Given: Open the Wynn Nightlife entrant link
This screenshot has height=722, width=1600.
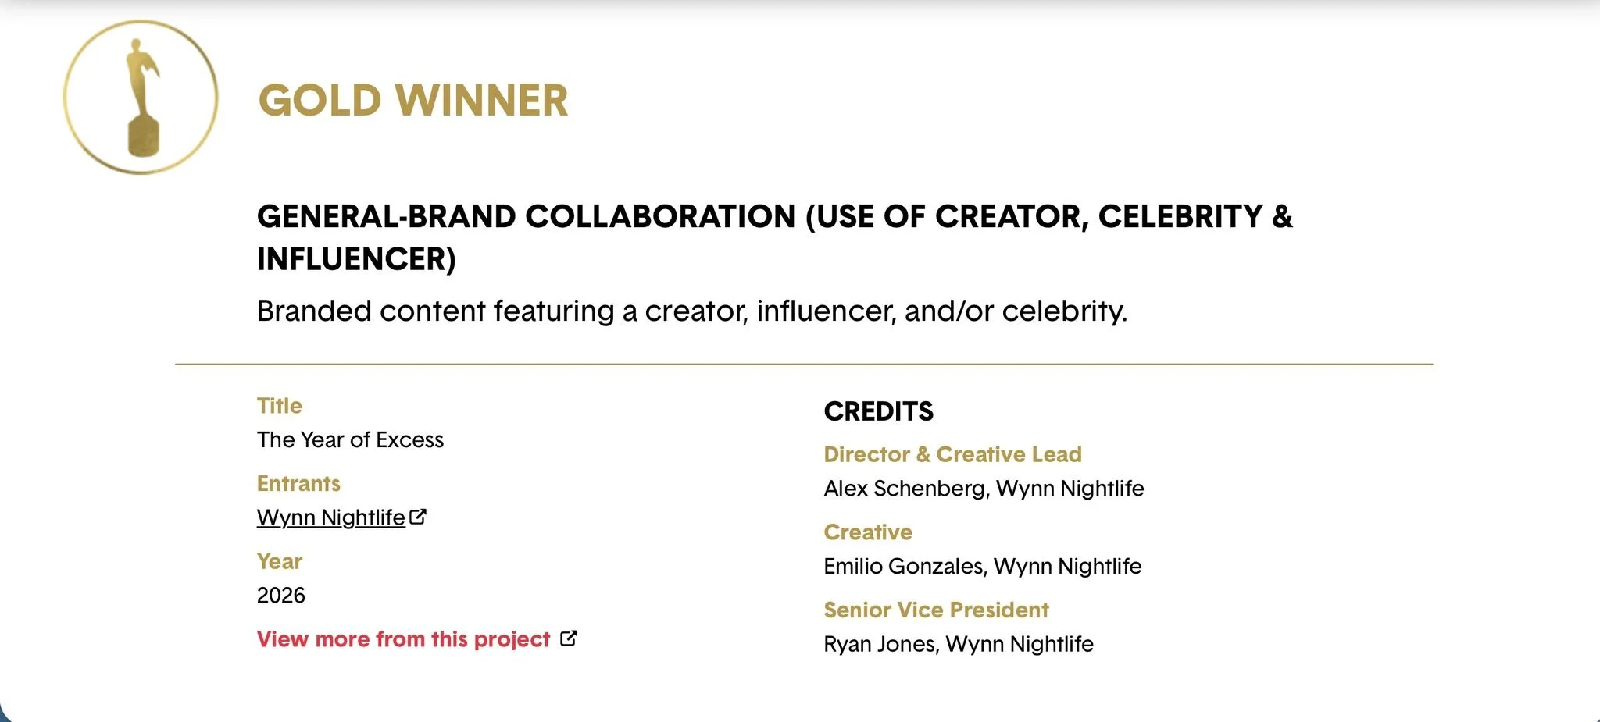Looking at the screenshot, I should coord(330,517).
